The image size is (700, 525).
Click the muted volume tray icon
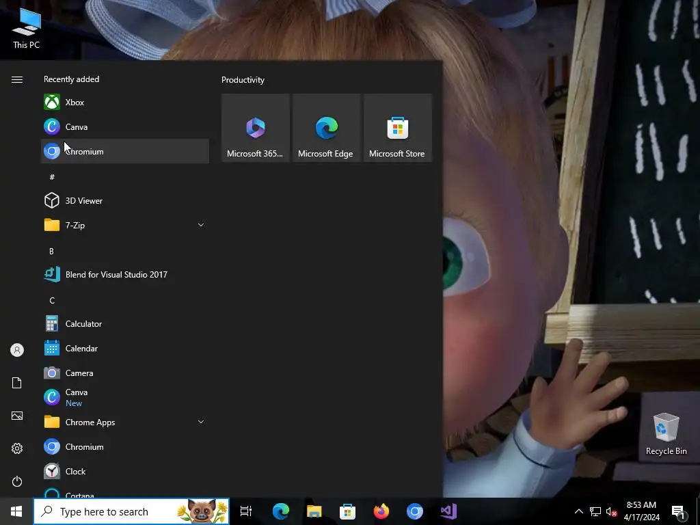point(611,511)
